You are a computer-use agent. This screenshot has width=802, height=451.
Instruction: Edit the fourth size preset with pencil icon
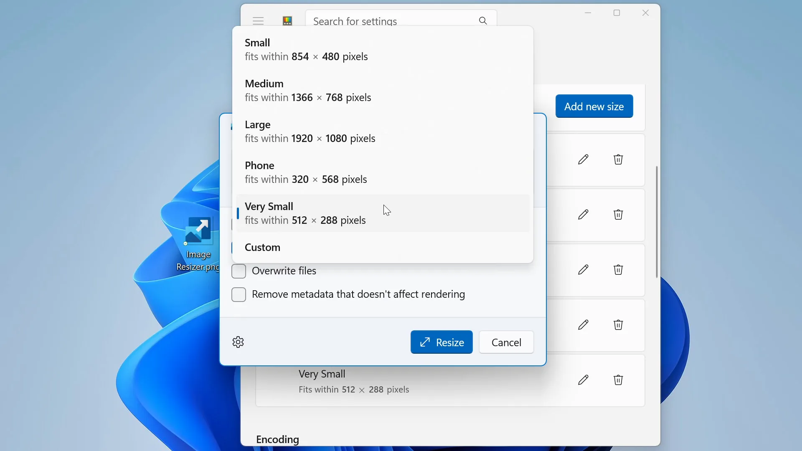(583, 325)
